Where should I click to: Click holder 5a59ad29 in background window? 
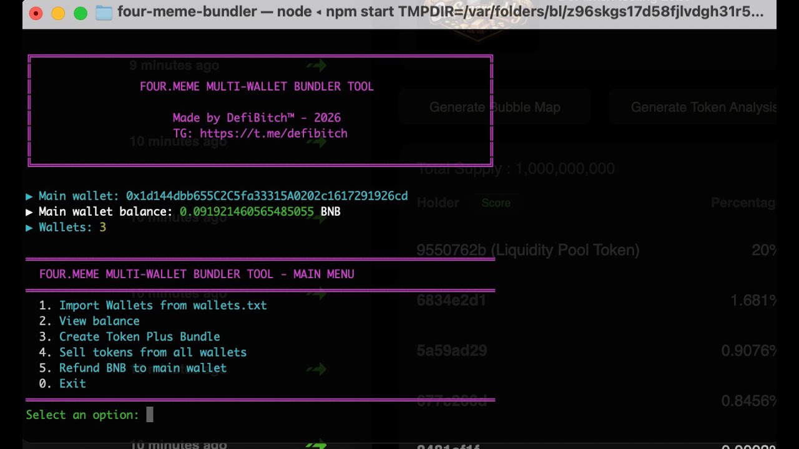tap(451, 350)
